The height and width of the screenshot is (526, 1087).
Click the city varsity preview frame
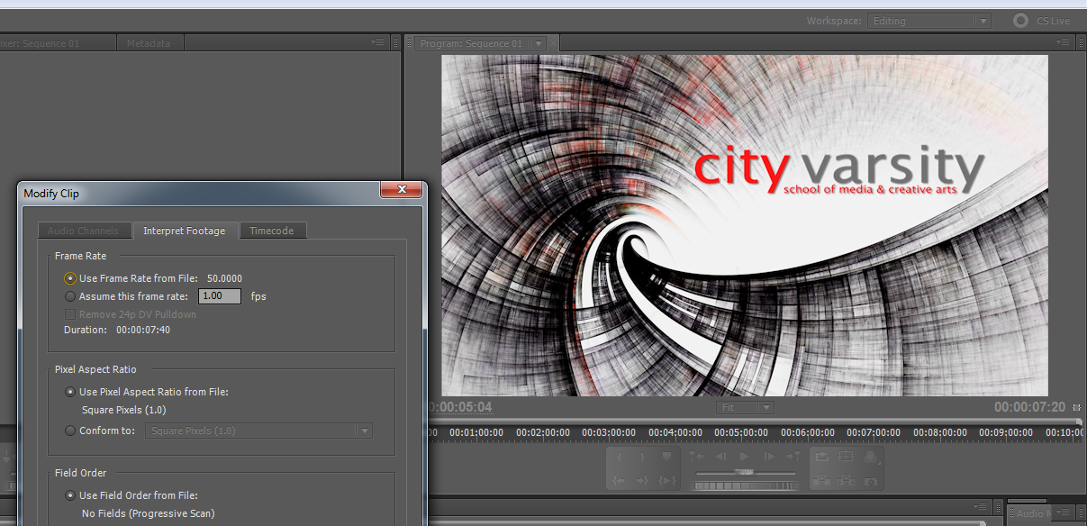click(x=745, y=225)
